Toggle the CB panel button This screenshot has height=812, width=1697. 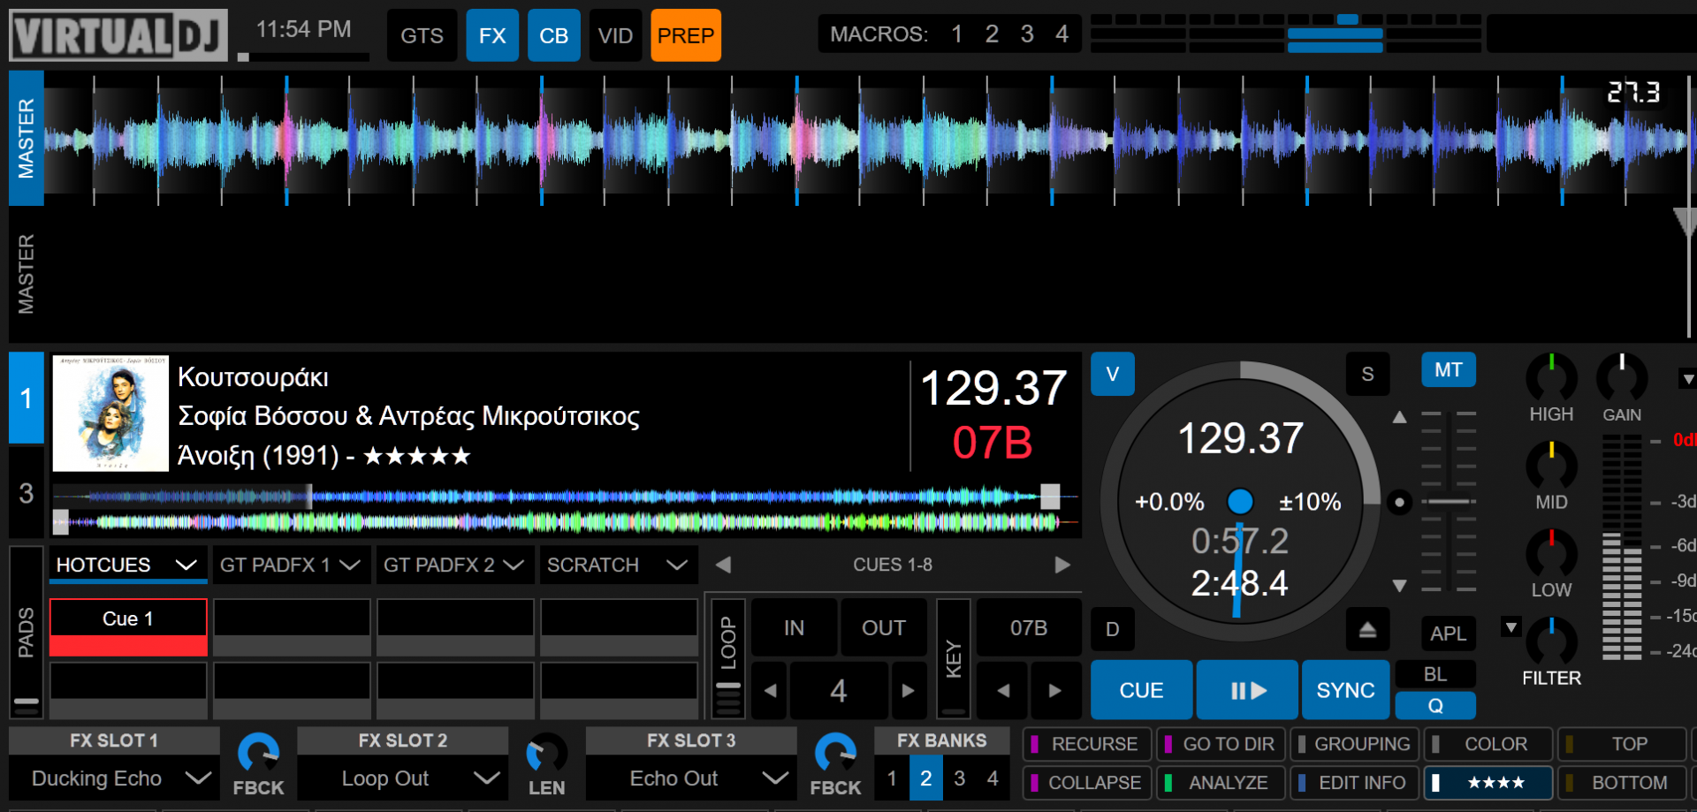coord(554,35)
